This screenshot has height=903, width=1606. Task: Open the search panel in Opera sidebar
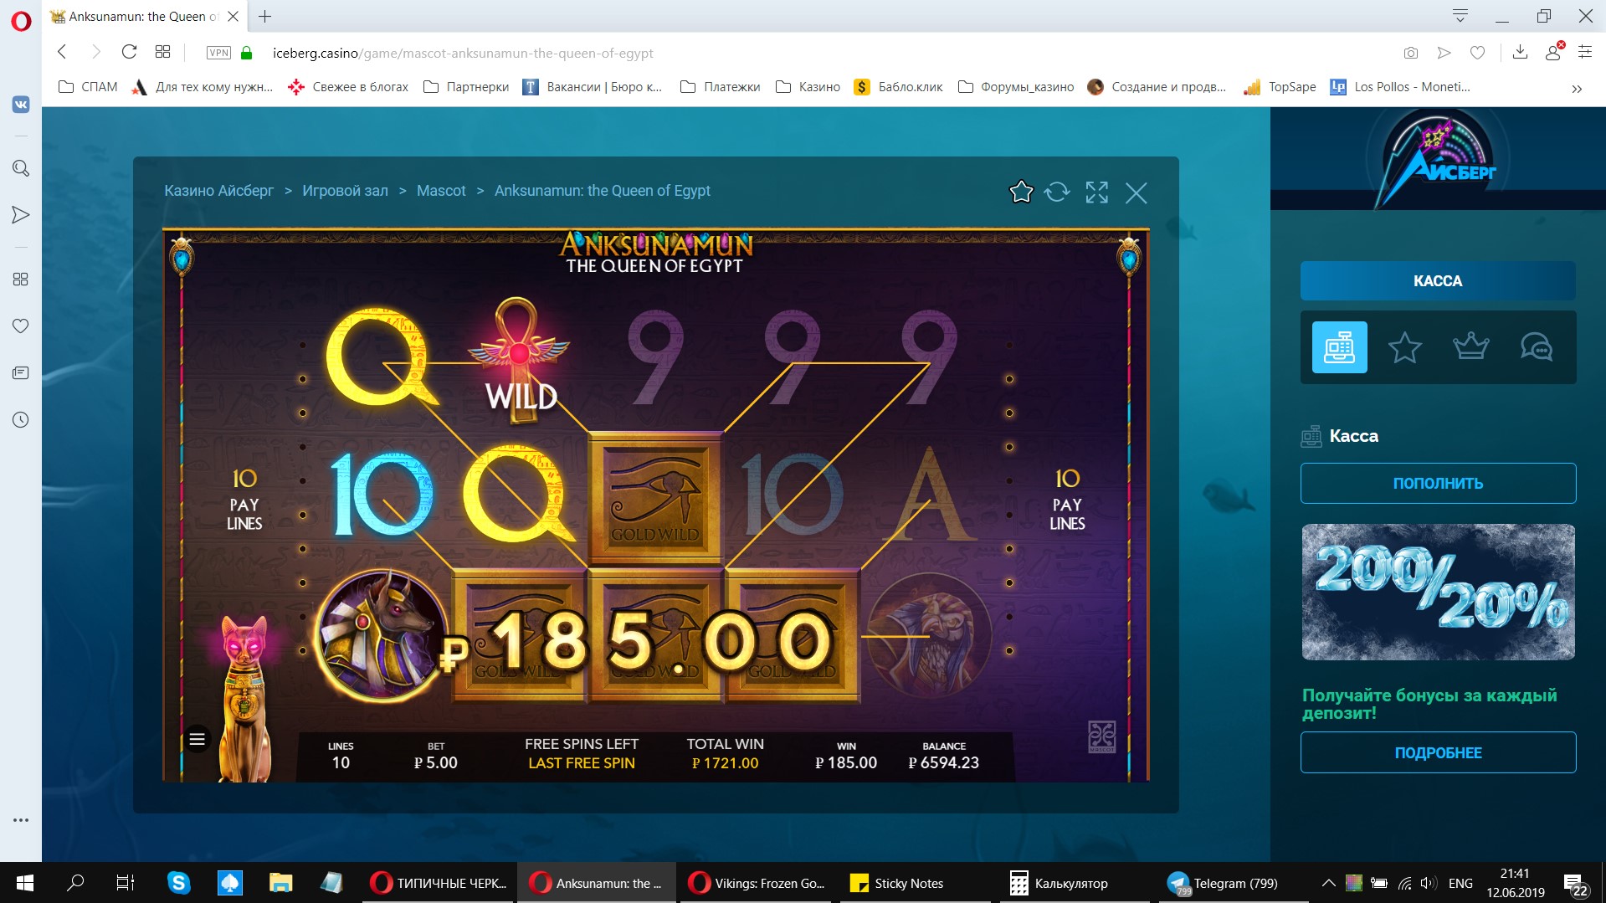coord(21,168)
